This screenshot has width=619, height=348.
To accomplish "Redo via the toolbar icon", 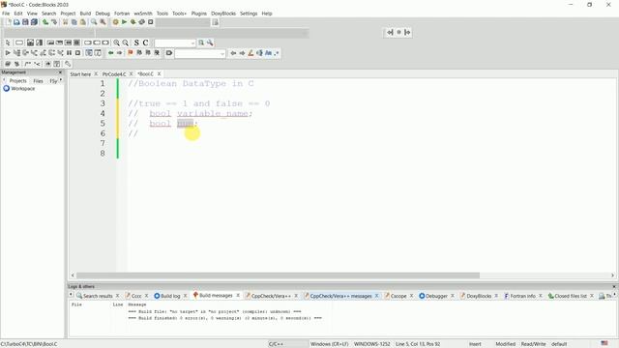I will 54,22.
